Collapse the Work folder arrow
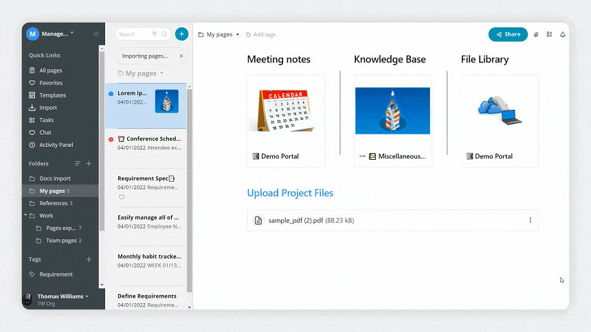The image size is (591, 332). [25, 215]
